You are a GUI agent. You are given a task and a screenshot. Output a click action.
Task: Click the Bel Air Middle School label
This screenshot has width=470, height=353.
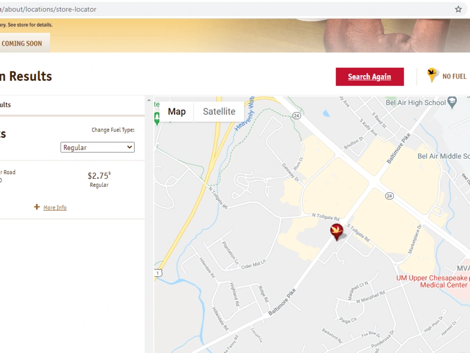click(x=444, y=156)
